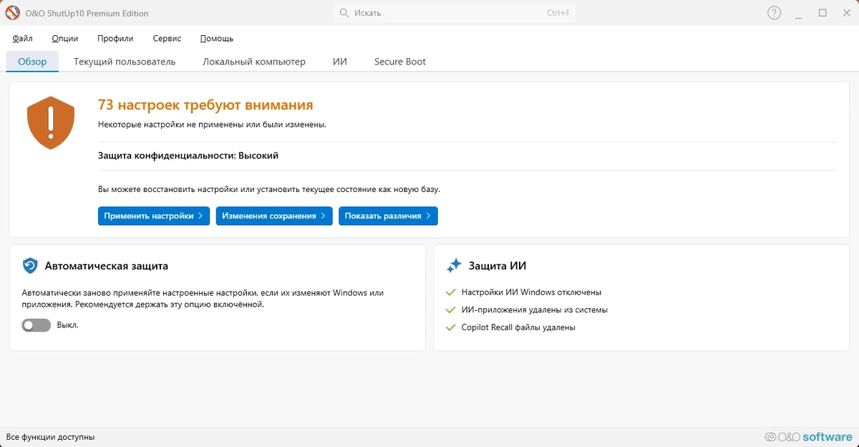
Task: Click ИИ-приложения удалены из системы text
Action: click(x=535, y=310)
